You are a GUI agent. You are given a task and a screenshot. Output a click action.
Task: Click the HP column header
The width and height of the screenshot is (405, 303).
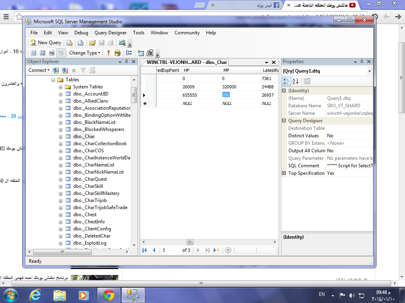tap(201, 70)
